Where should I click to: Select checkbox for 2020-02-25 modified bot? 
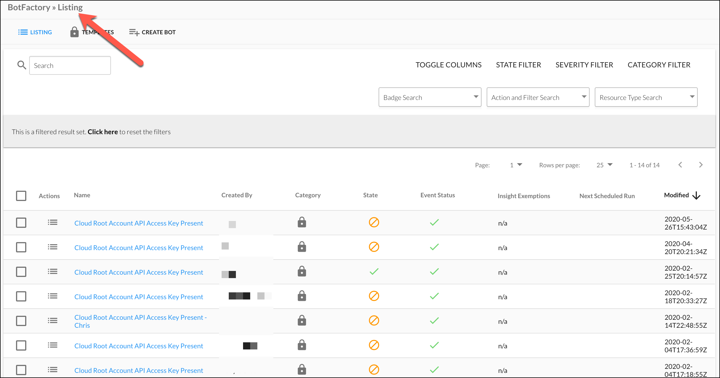(x=21, y=272)
